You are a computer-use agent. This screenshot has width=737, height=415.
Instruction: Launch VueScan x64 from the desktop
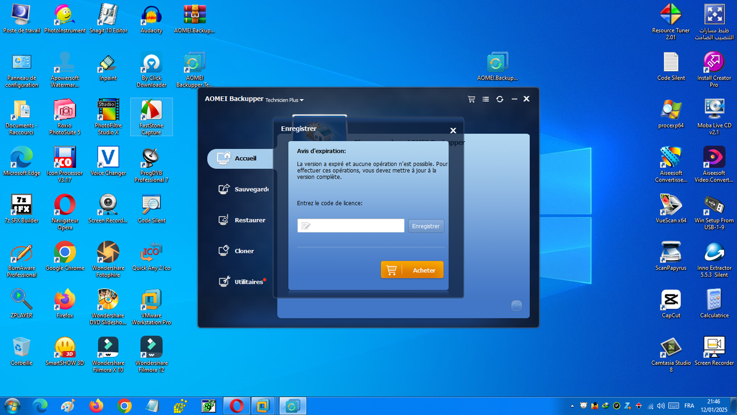click(x=671, y=209)
